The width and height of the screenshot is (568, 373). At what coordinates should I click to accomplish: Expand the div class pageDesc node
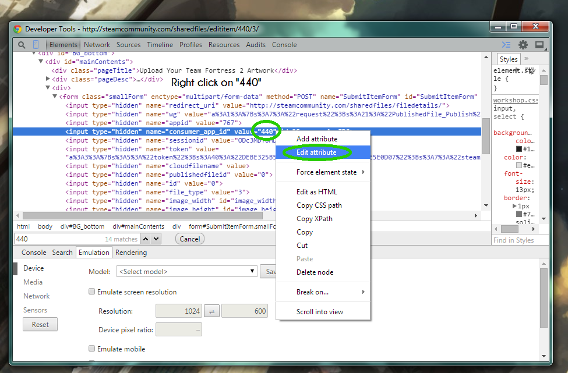[x=48, y=79]
